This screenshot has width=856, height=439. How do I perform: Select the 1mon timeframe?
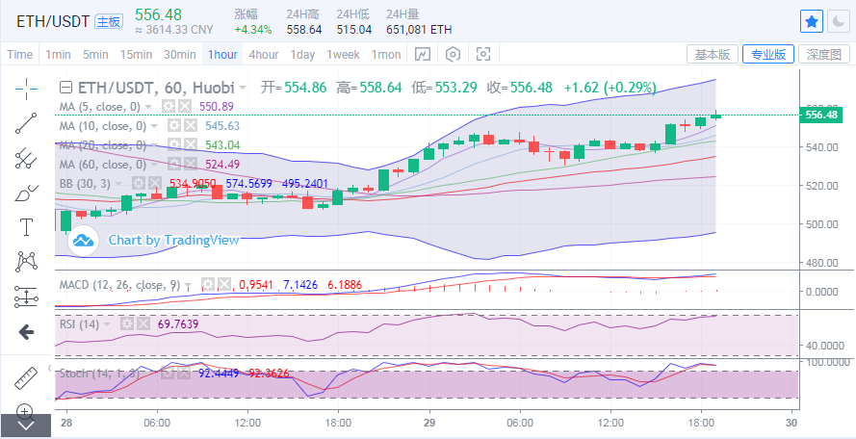coord(386,55)
